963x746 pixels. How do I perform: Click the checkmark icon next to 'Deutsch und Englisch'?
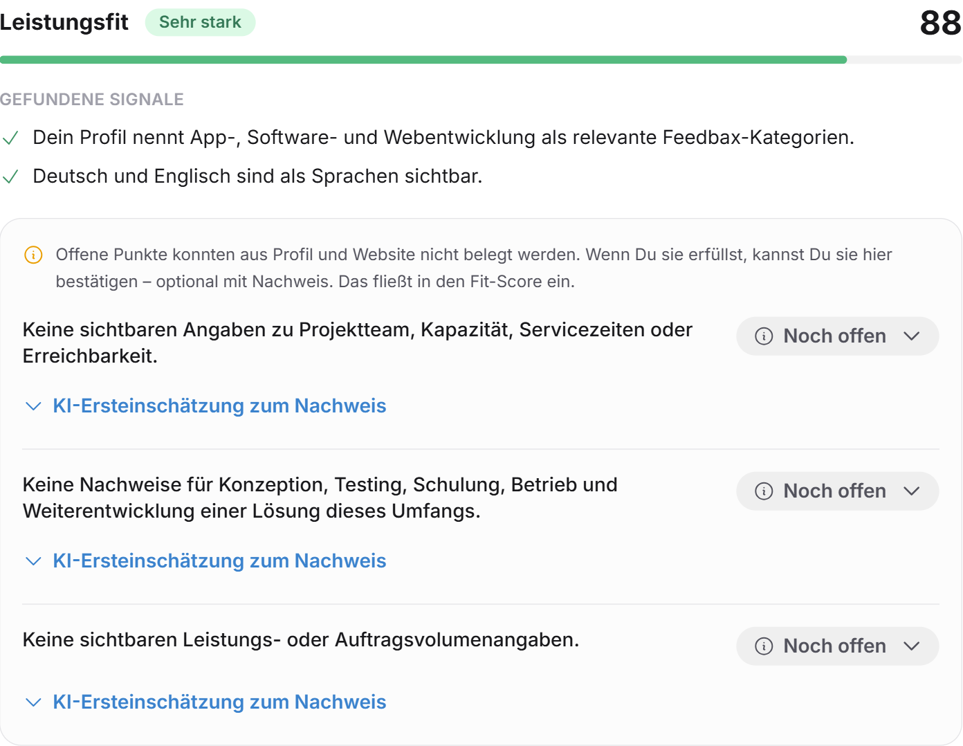[x=10, y=176]
